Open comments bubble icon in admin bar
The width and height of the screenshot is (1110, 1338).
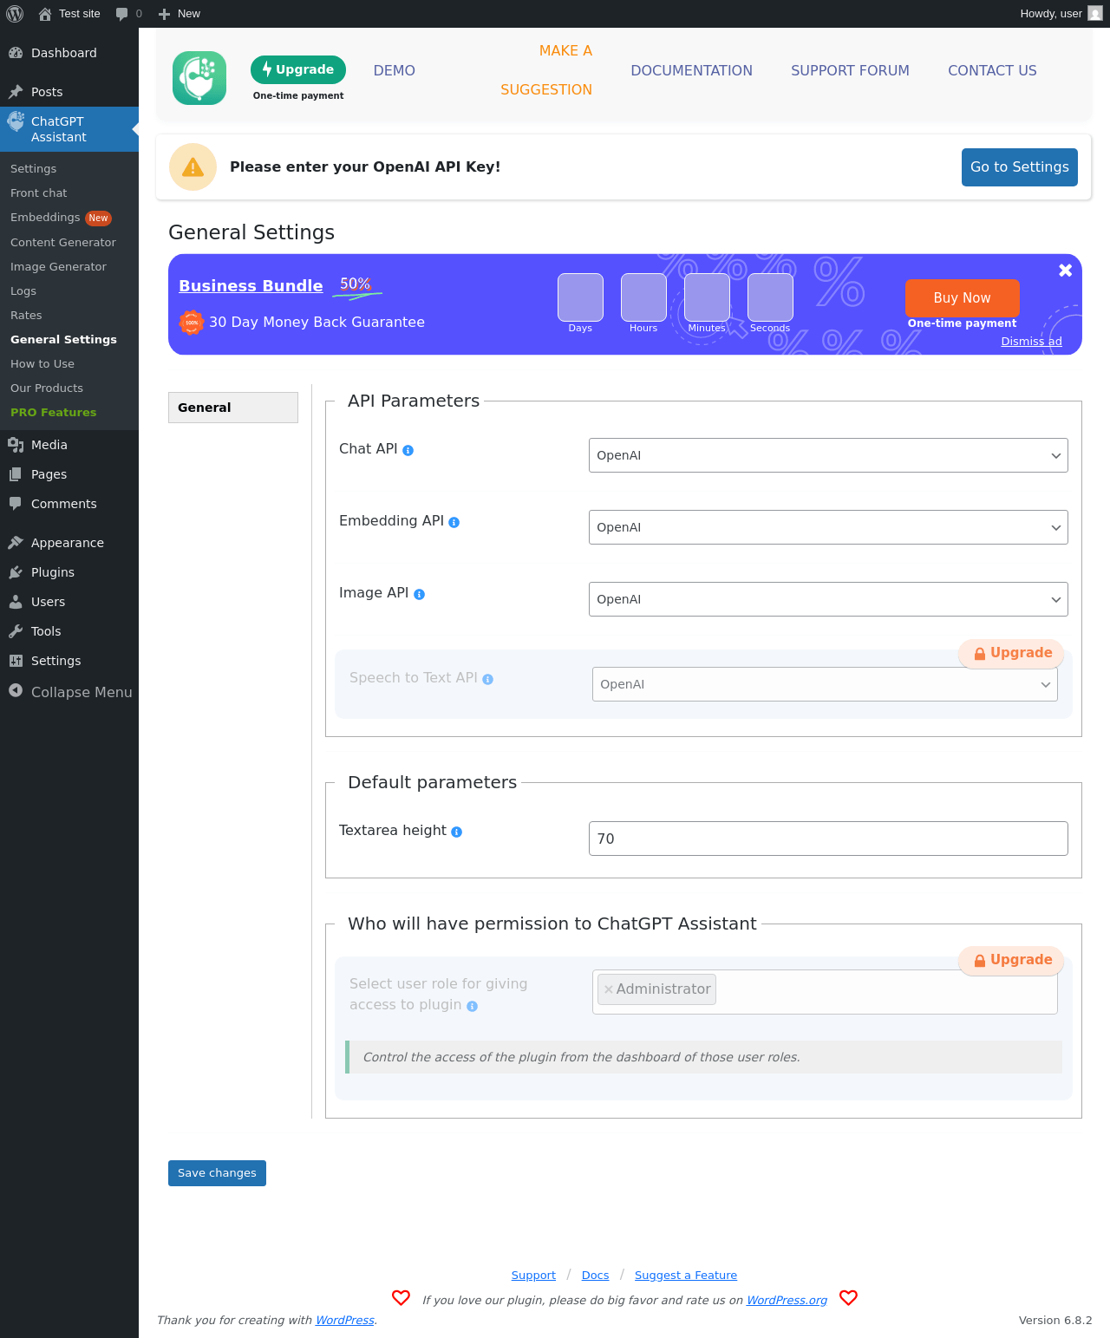tap(121, 14)
